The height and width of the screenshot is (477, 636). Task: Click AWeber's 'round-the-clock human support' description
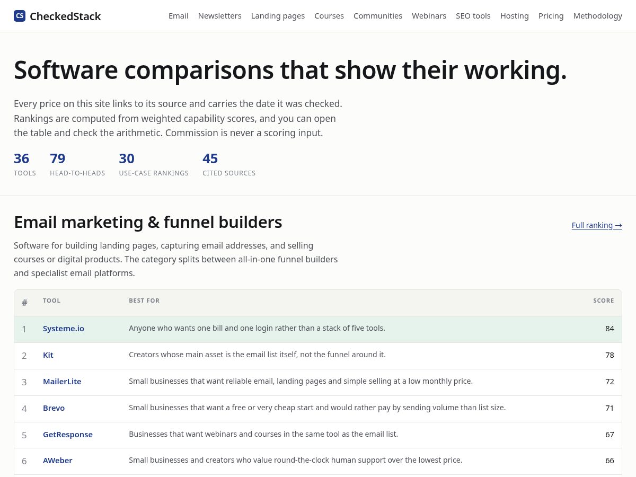(296, 460)
